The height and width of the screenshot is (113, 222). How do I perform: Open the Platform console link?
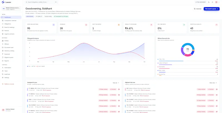[11, 84]
